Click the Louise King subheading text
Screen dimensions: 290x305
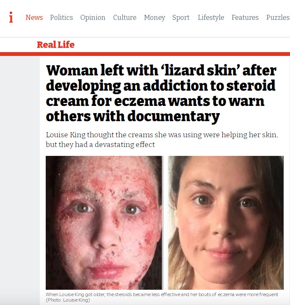pyautogui.click(x=162, y=139)
